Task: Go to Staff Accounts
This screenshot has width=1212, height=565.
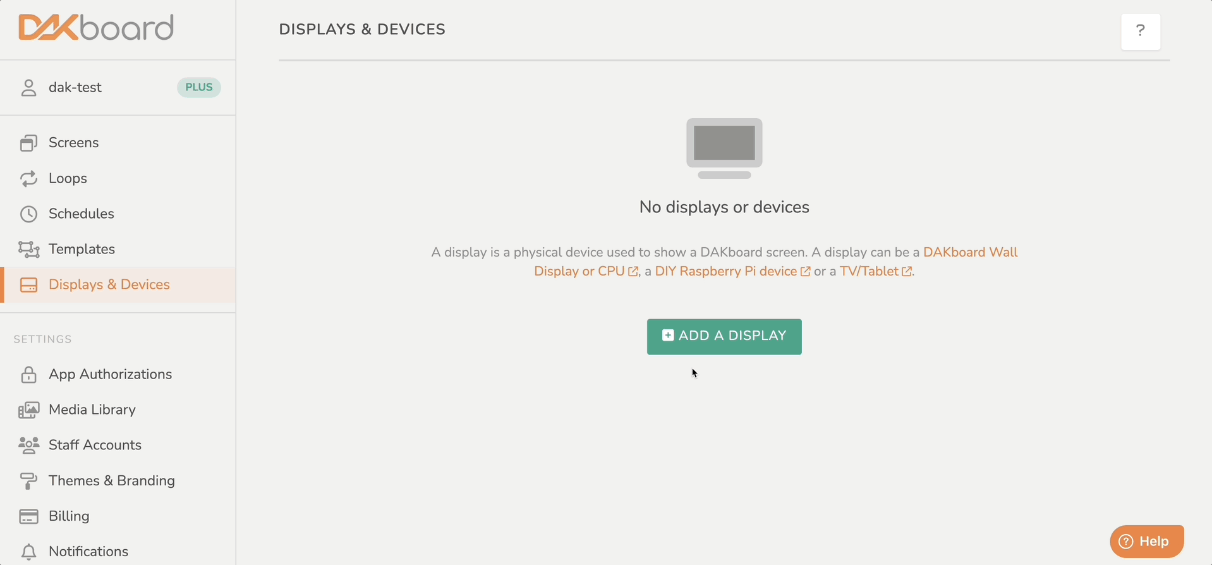Action: (x=95, y=445)
